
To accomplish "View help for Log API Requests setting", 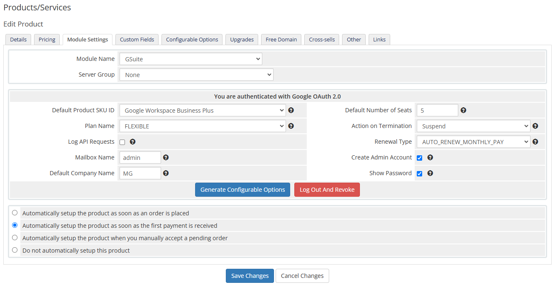I will point(132,142).
